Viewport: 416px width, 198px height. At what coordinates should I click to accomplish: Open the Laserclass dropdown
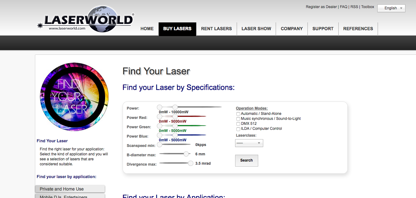(x=249, y=143)
